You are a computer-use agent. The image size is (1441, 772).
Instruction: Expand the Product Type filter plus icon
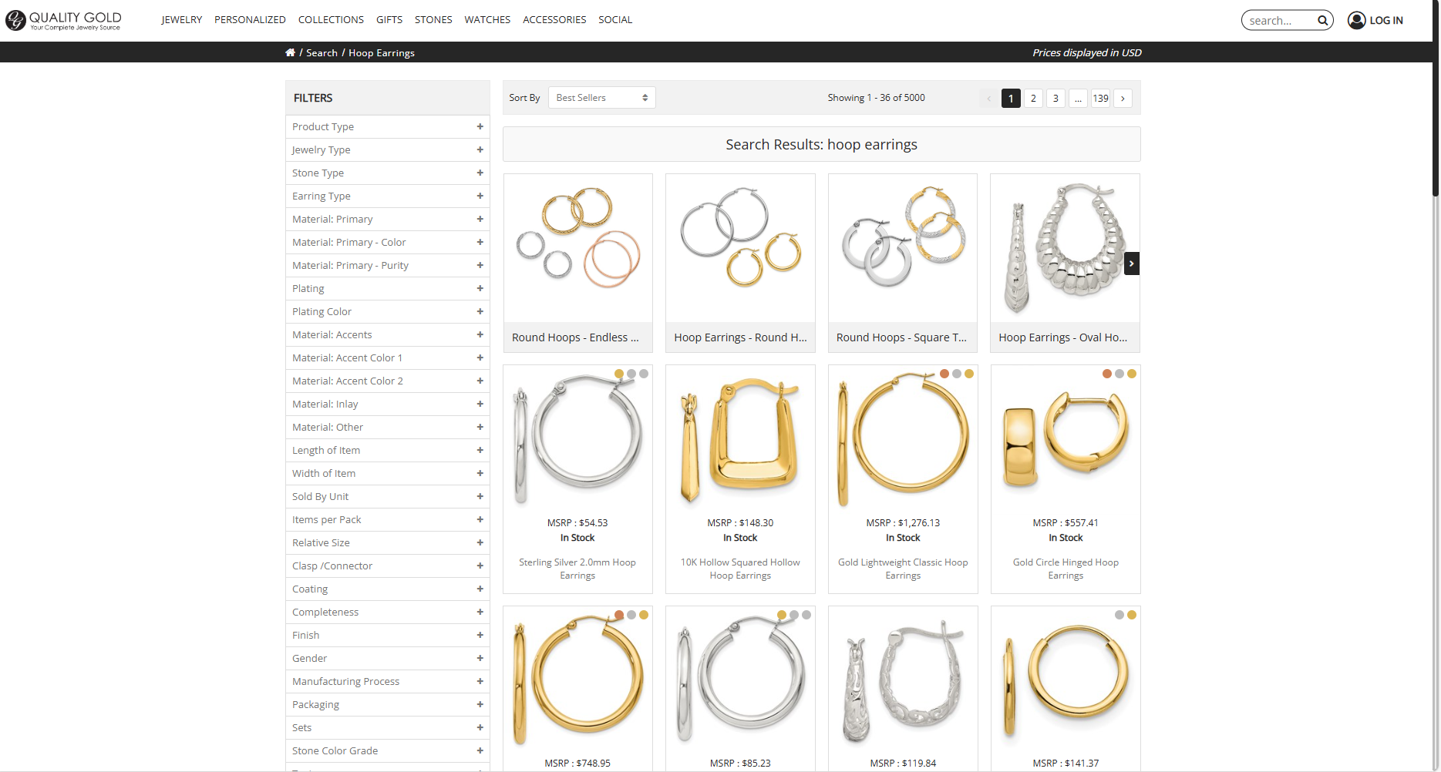coord(480,127)
